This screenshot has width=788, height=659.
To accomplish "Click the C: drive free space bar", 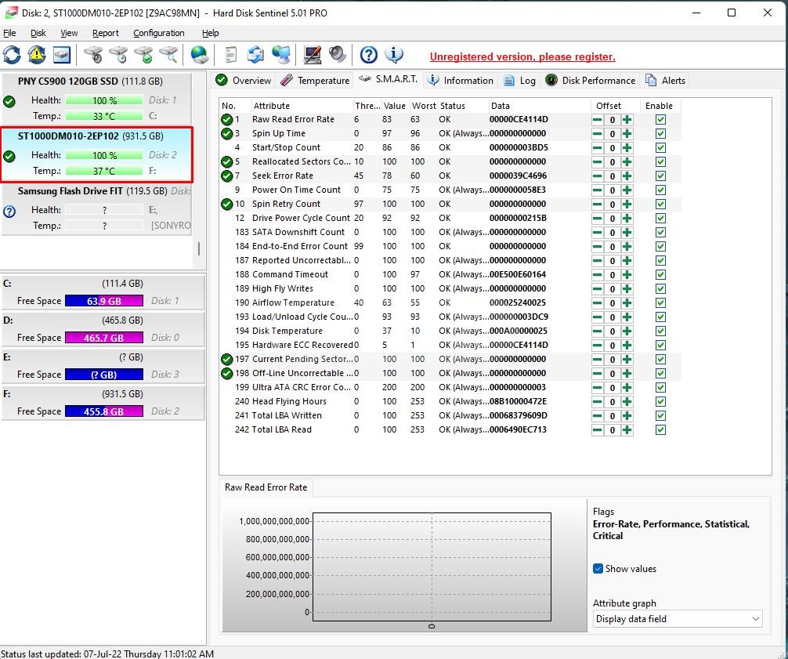I will (x=104, y=301).
